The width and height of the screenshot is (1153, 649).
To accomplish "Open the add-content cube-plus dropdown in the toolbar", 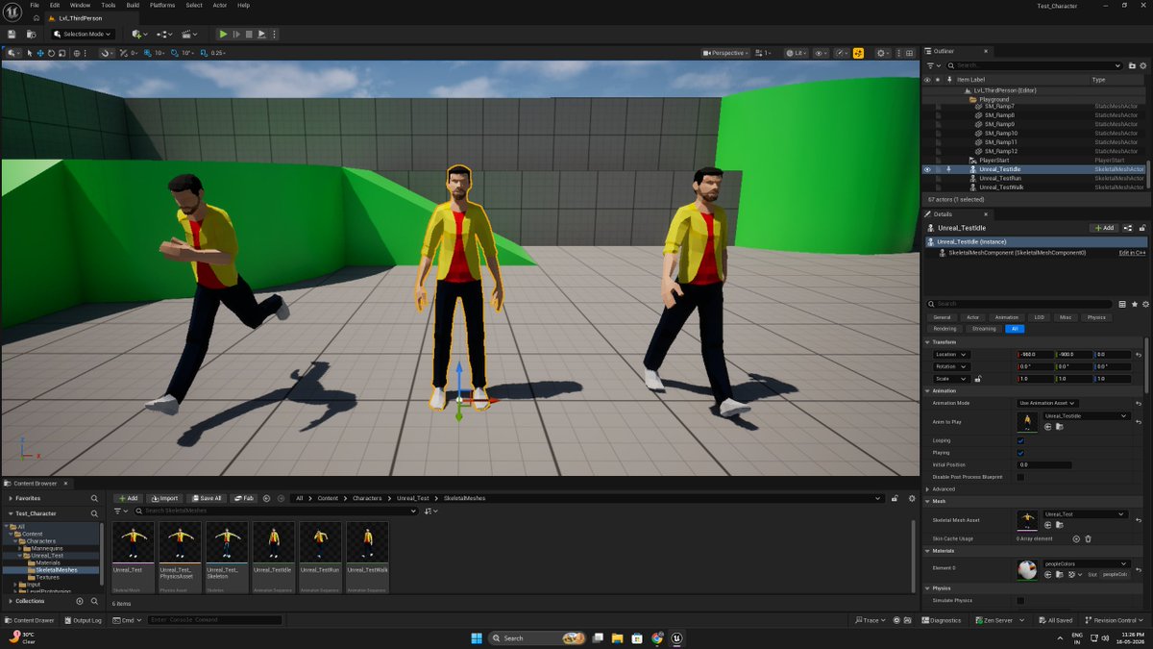I will (x=139, y=34).
